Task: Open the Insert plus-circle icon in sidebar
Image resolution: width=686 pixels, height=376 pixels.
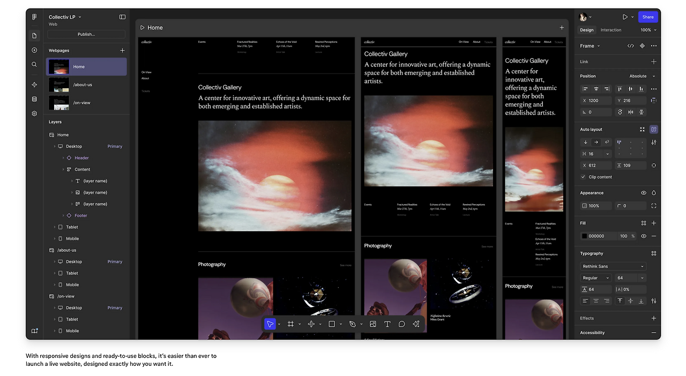Action: click(x=34, y=50)
